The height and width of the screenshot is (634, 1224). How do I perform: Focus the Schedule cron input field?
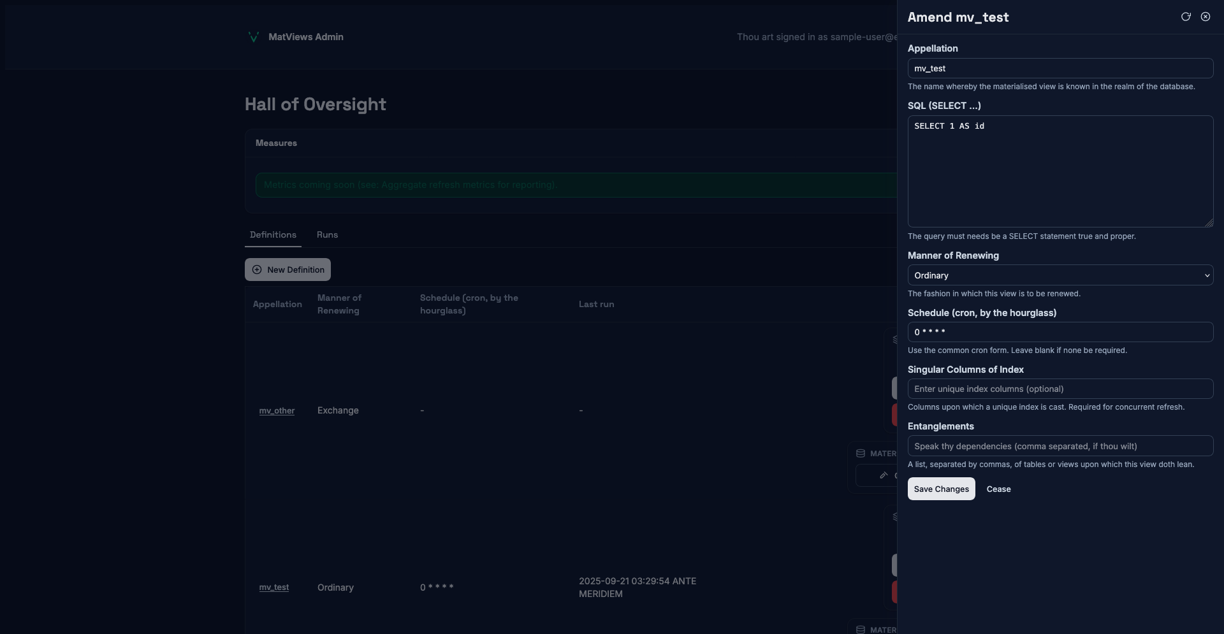click(1060, 332)
